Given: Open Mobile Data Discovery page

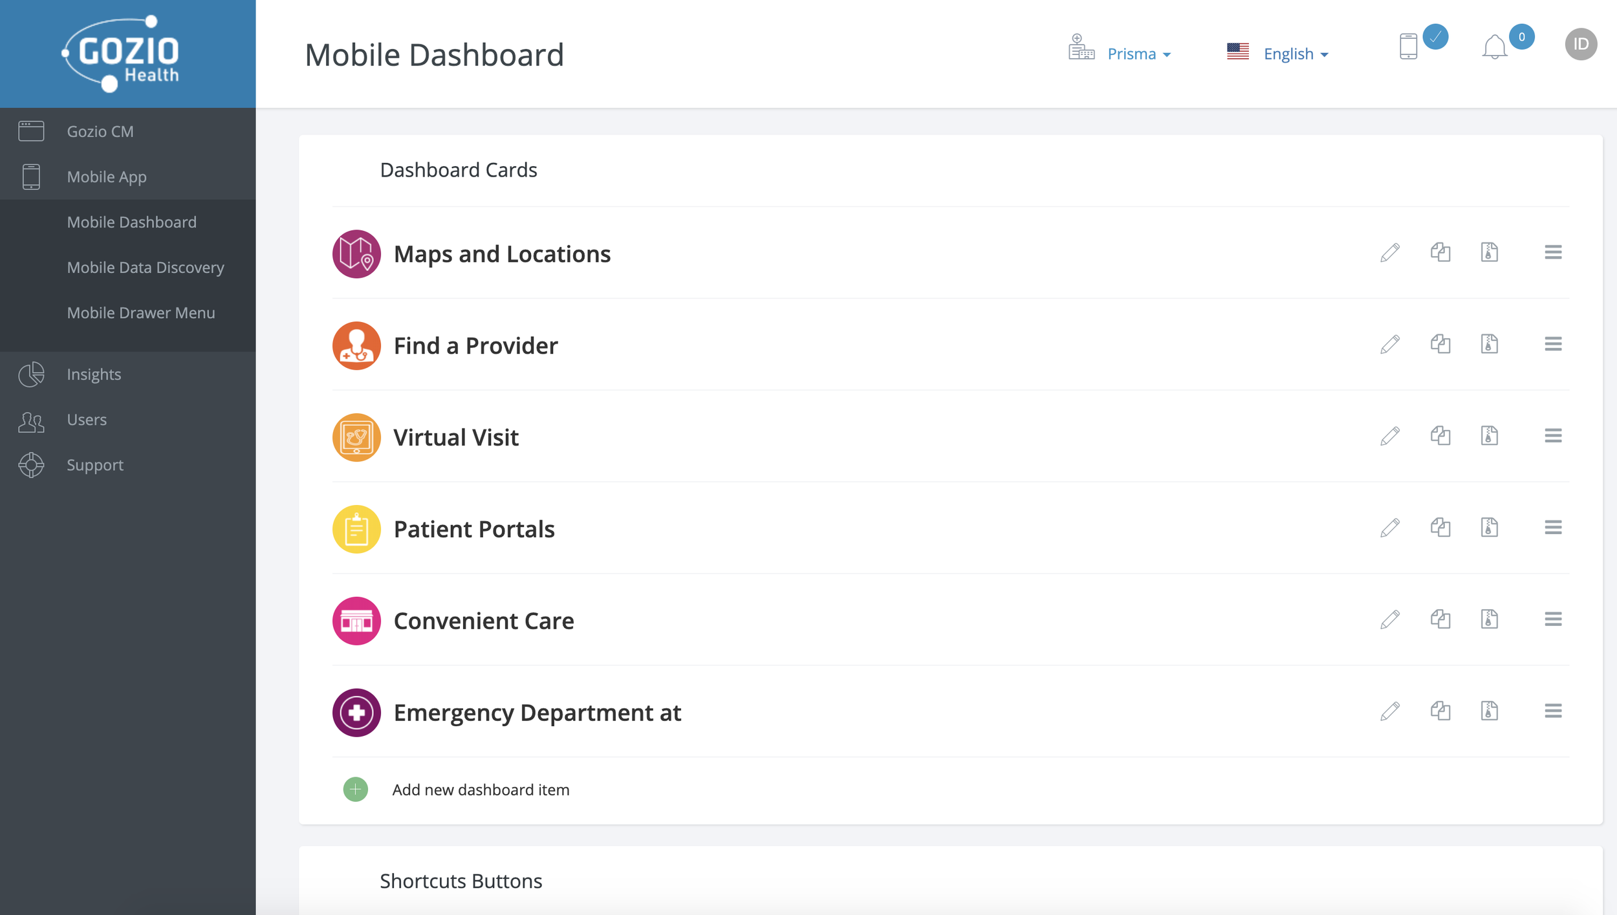Looking at the screenshot, I should pos(146,267).
